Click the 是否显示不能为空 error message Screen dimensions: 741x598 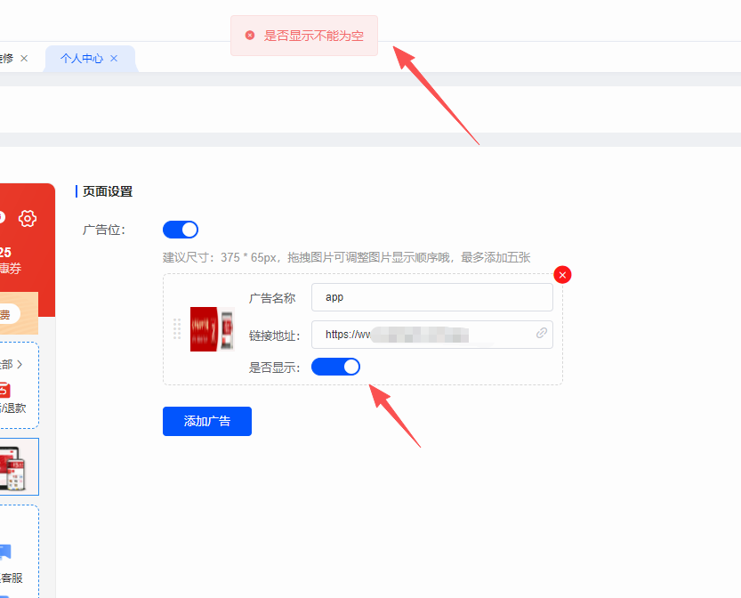pyautogui.click(x=313, y=36)
